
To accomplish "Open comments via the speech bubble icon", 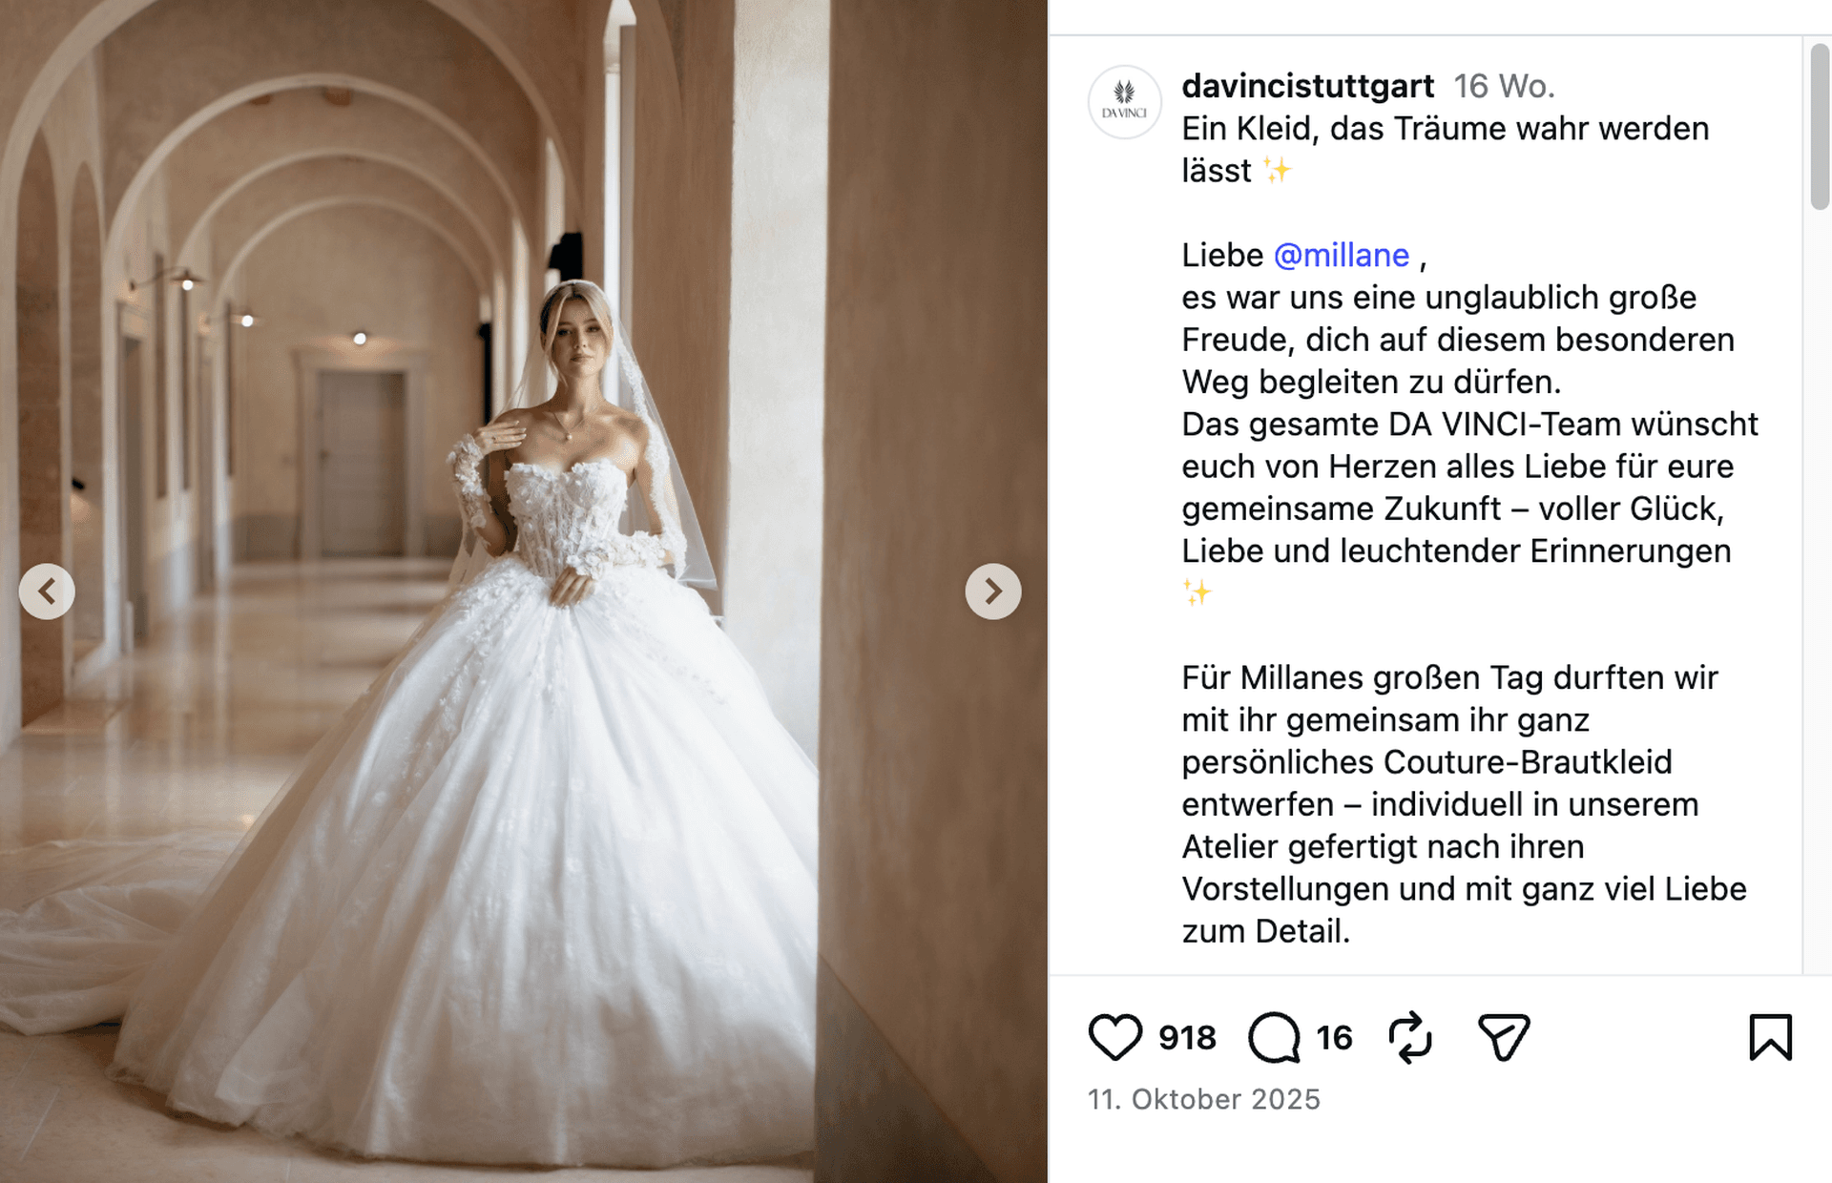I will (x=1274, y=1037).
